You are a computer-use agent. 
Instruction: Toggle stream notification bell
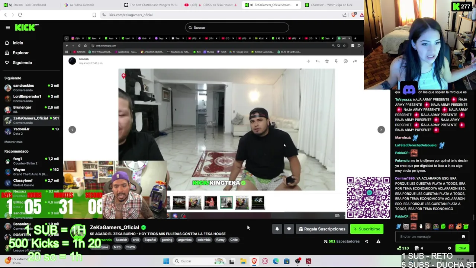click(x=277, y=229)
